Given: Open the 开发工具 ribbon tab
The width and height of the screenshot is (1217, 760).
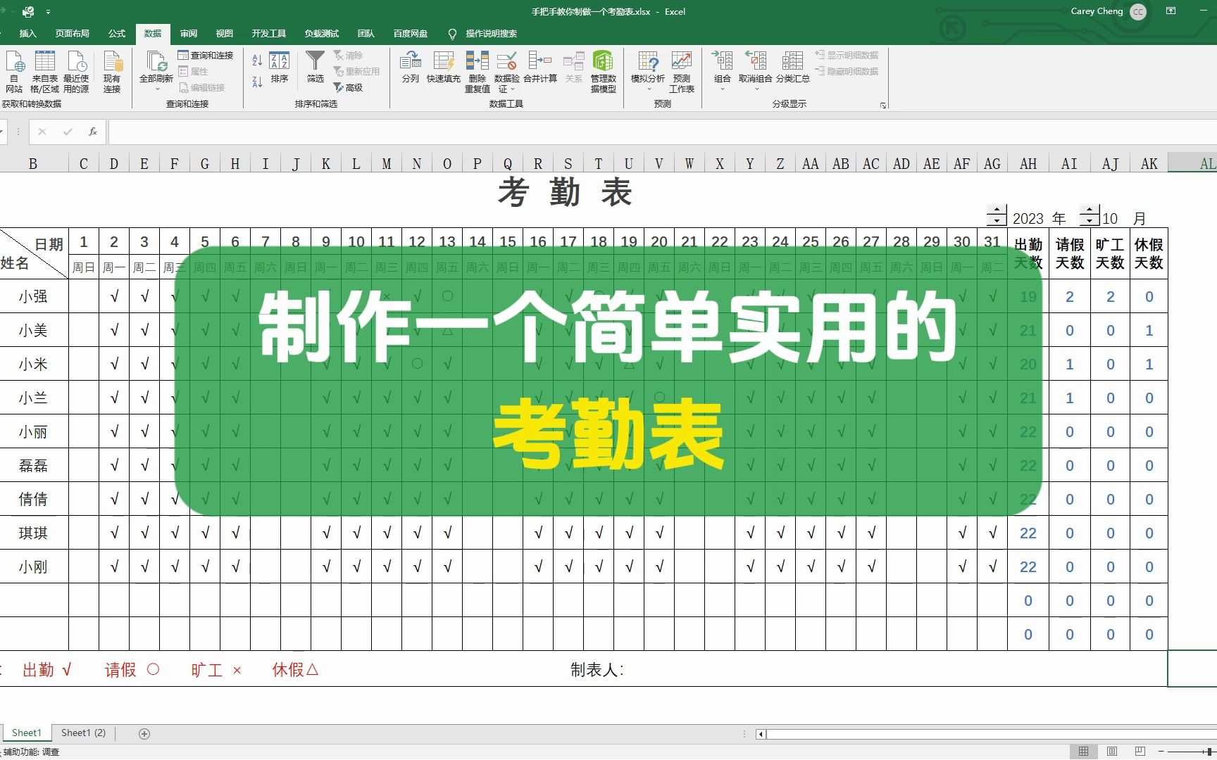Looking at the screenshot, I should tap(268, 33).
